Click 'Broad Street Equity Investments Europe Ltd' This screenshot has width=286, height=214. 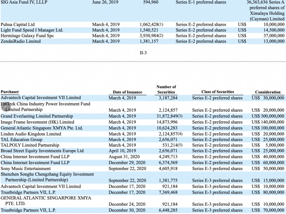[x=42, y=151]
